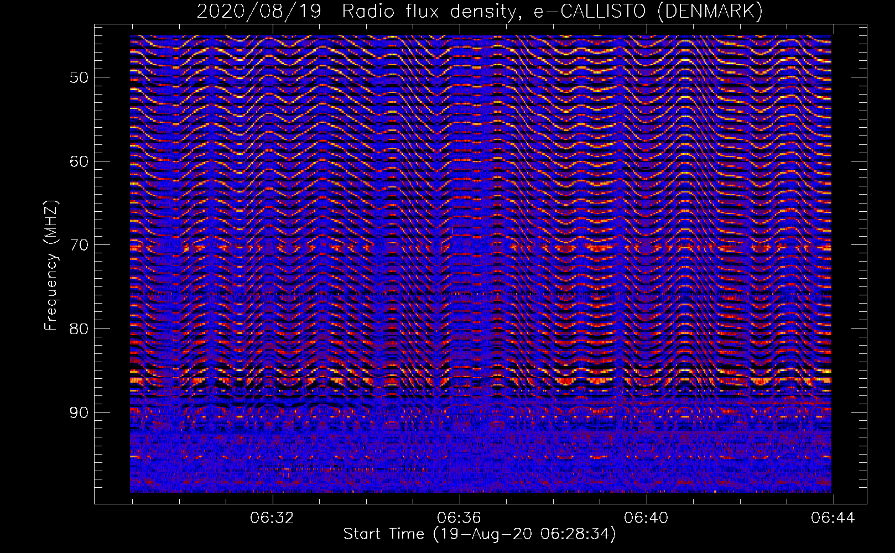Click the 06:40 time tick label
This screenshot has height=553, width=895.
pyautogui.click(x=646, y=518)
